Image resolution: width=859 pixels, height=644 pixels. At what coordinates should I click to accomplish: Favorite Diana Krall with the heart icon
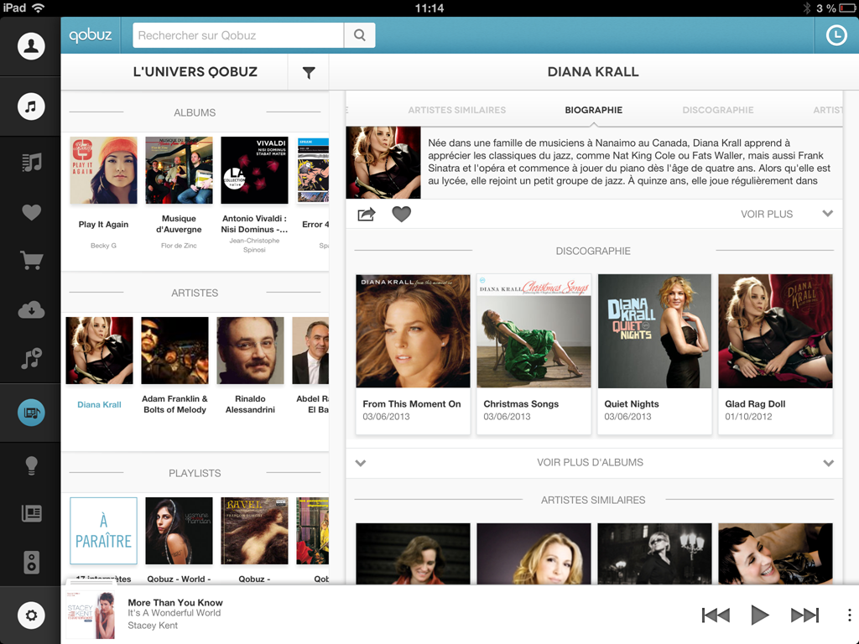coord(402,214)
